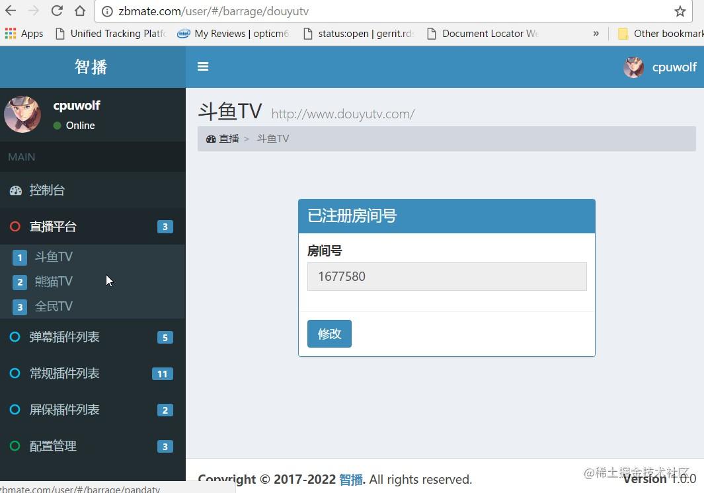Open My Reviews opticm6 bookmark
This screenshot has width=704, height=493.
233,34
